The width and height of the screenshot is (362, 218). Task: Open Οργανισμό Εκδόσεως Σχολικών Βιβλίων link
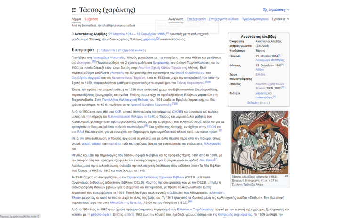(x=156, y=177)
